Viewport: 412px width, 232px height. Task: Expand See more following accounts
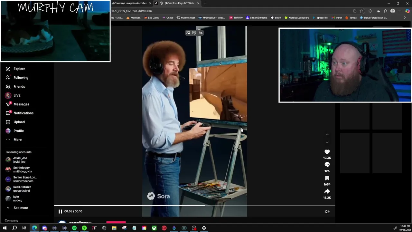click(17, 208)
